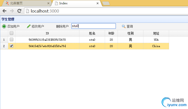188x109 pixels.
Task: Click the 地址 column header
Action: (156, 33)
